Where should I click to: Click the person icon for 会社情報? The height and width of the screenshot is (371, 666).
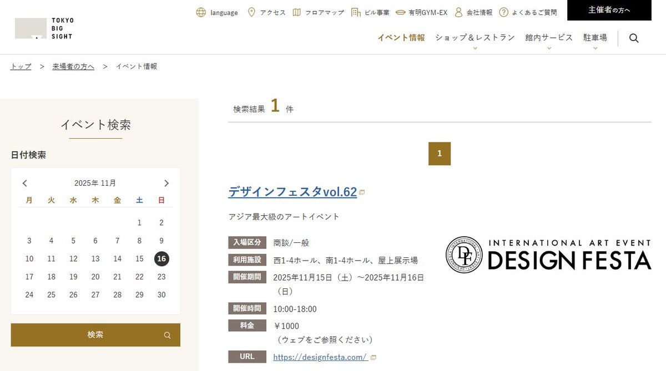point(458,12)
